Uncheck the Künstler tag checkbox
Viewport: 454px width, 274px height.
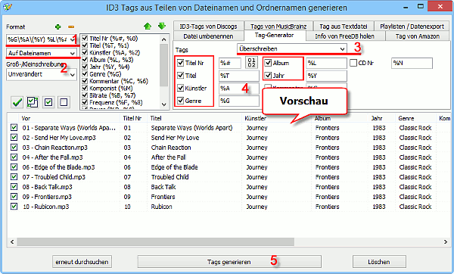coord(180,88)
